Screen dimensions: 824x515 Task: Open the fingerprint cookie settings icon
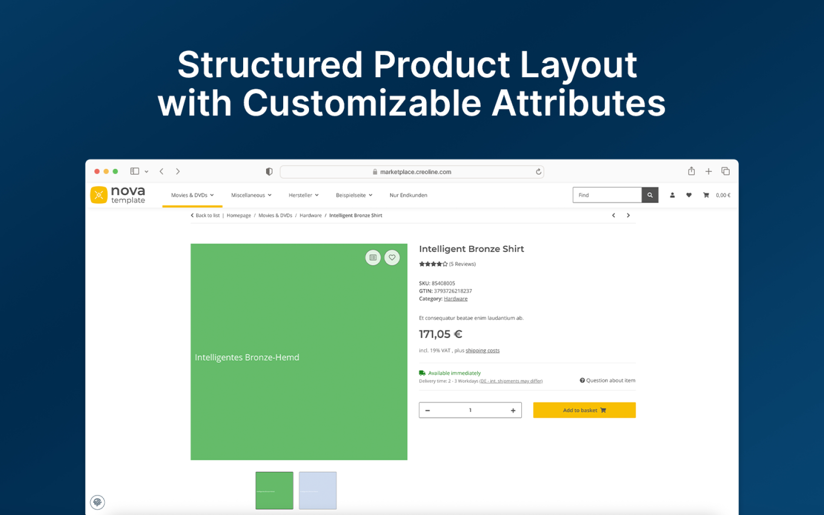click(x=97, y=502)
